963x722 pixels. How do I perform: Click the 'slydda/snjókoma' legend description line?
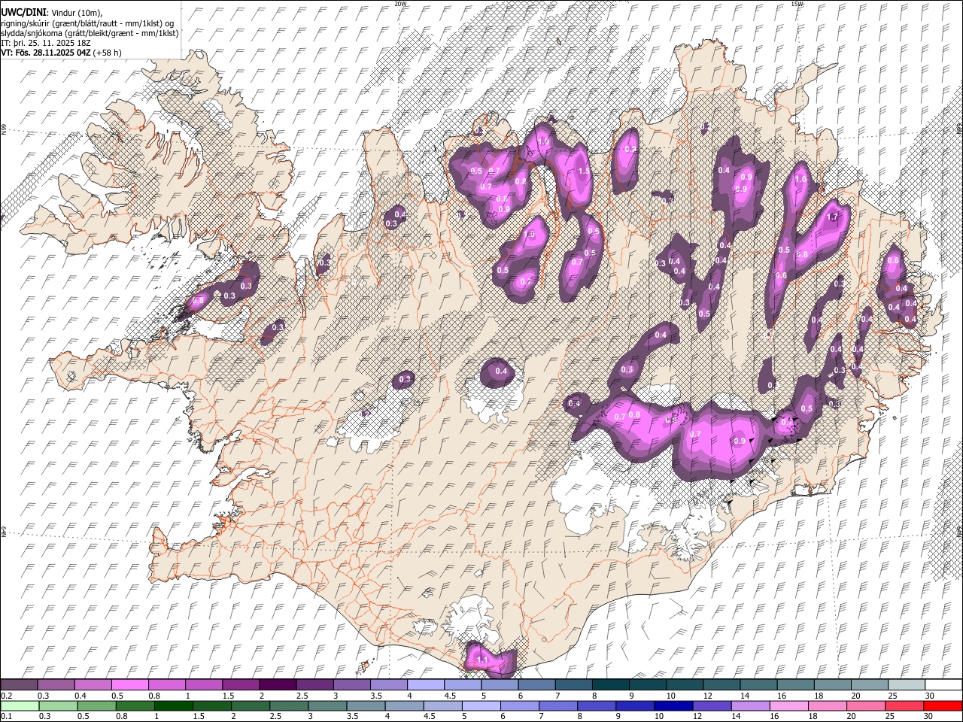(x=90, y=33)
